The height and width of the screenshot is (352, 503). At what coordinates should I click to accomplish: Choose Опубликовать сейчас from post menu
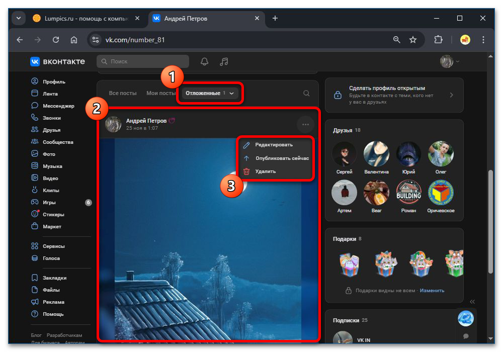277,158
